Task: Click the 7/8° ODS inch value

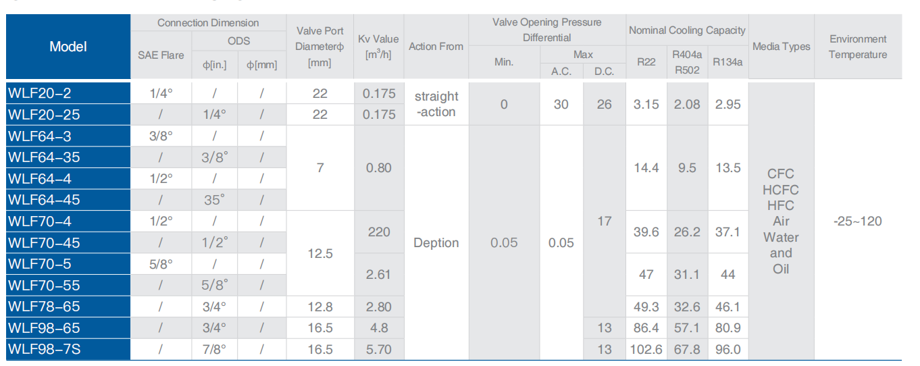Action: (x=215, y=349)
